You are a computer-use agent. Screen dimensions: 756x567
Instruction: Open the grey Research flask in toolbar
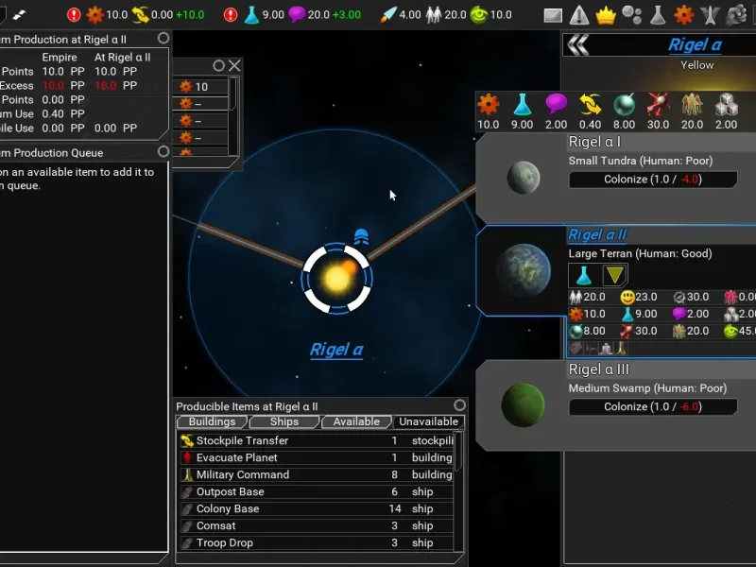[658, 15]
